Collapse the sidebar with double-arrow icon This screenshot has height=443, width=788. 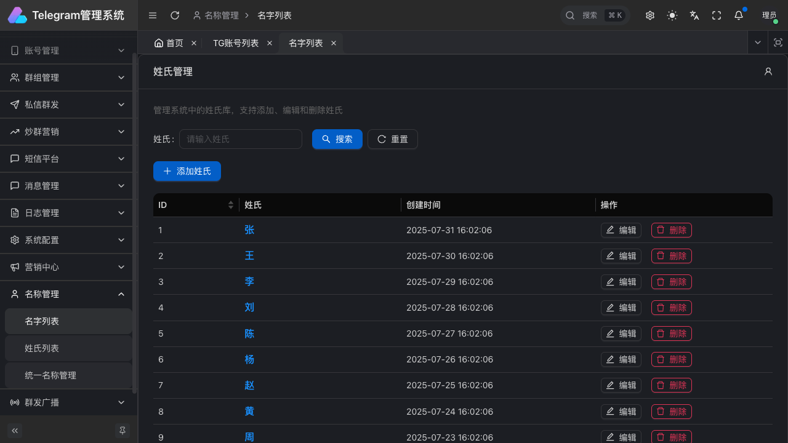click(x=15, y=431)
